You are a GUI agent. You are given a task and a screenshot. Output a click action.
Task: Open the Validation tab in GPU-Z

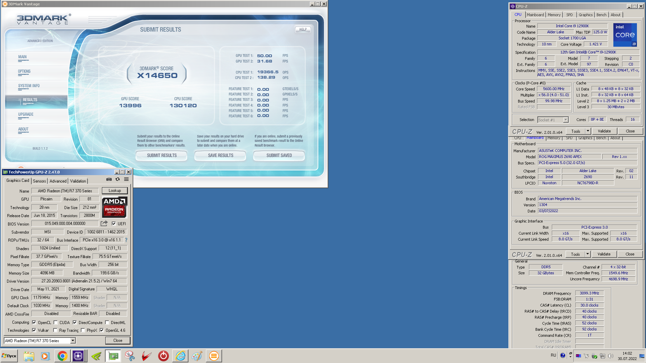(x=78, y=181)
